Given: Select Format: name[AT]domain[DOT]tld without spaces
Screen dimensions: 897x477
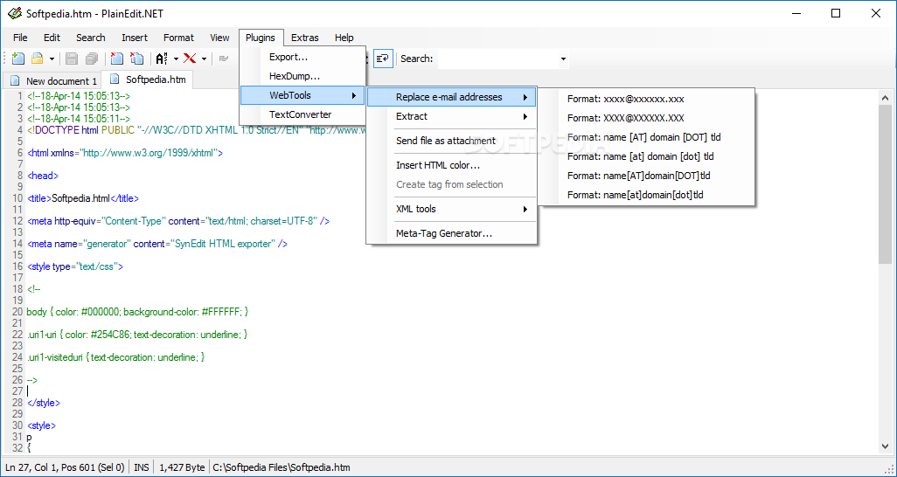Looking at the screenshot, I should click(x=646, y=176).
